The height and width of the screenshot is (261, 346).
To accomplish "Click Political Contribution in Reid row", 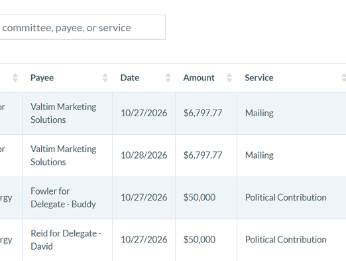I will (286, 240).
